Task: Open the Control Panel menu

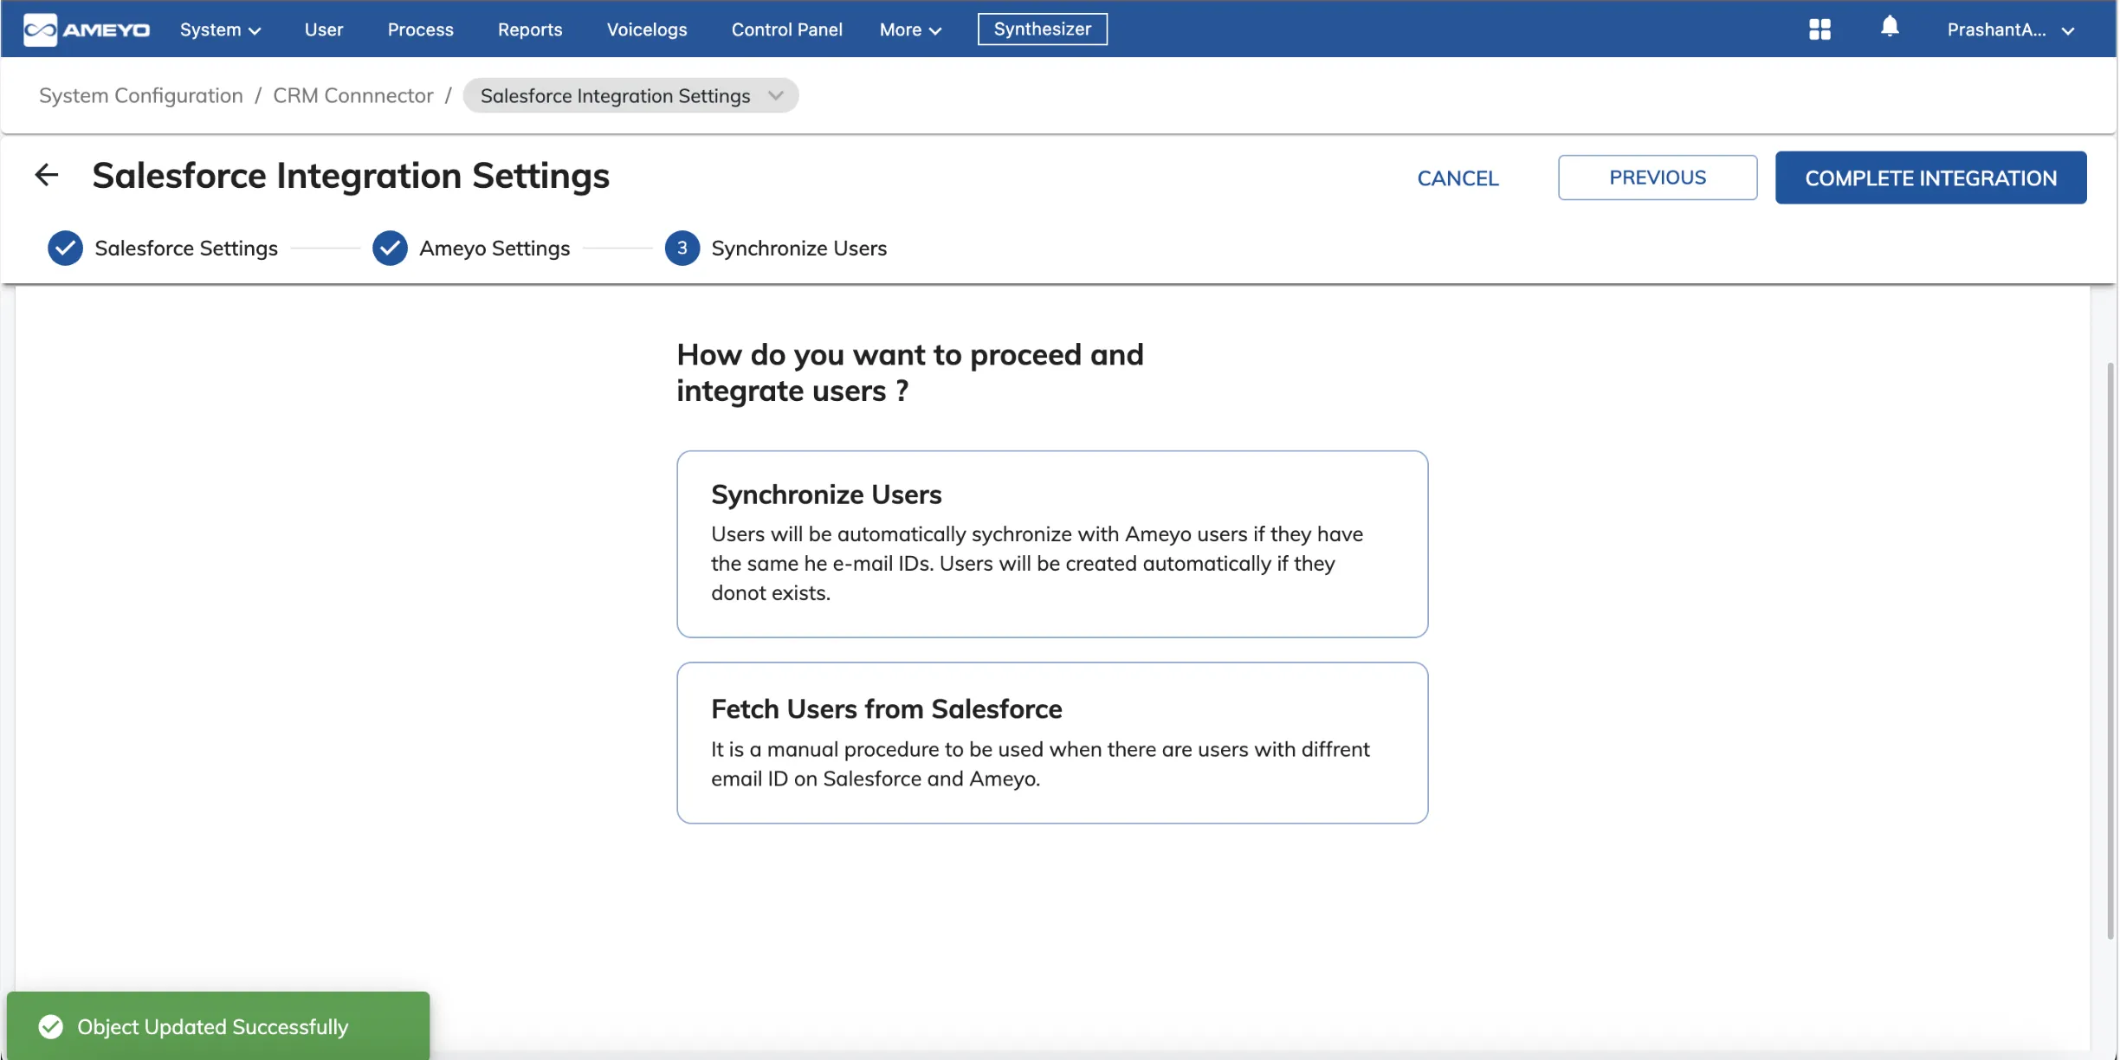Action: [x=786, y=29]
